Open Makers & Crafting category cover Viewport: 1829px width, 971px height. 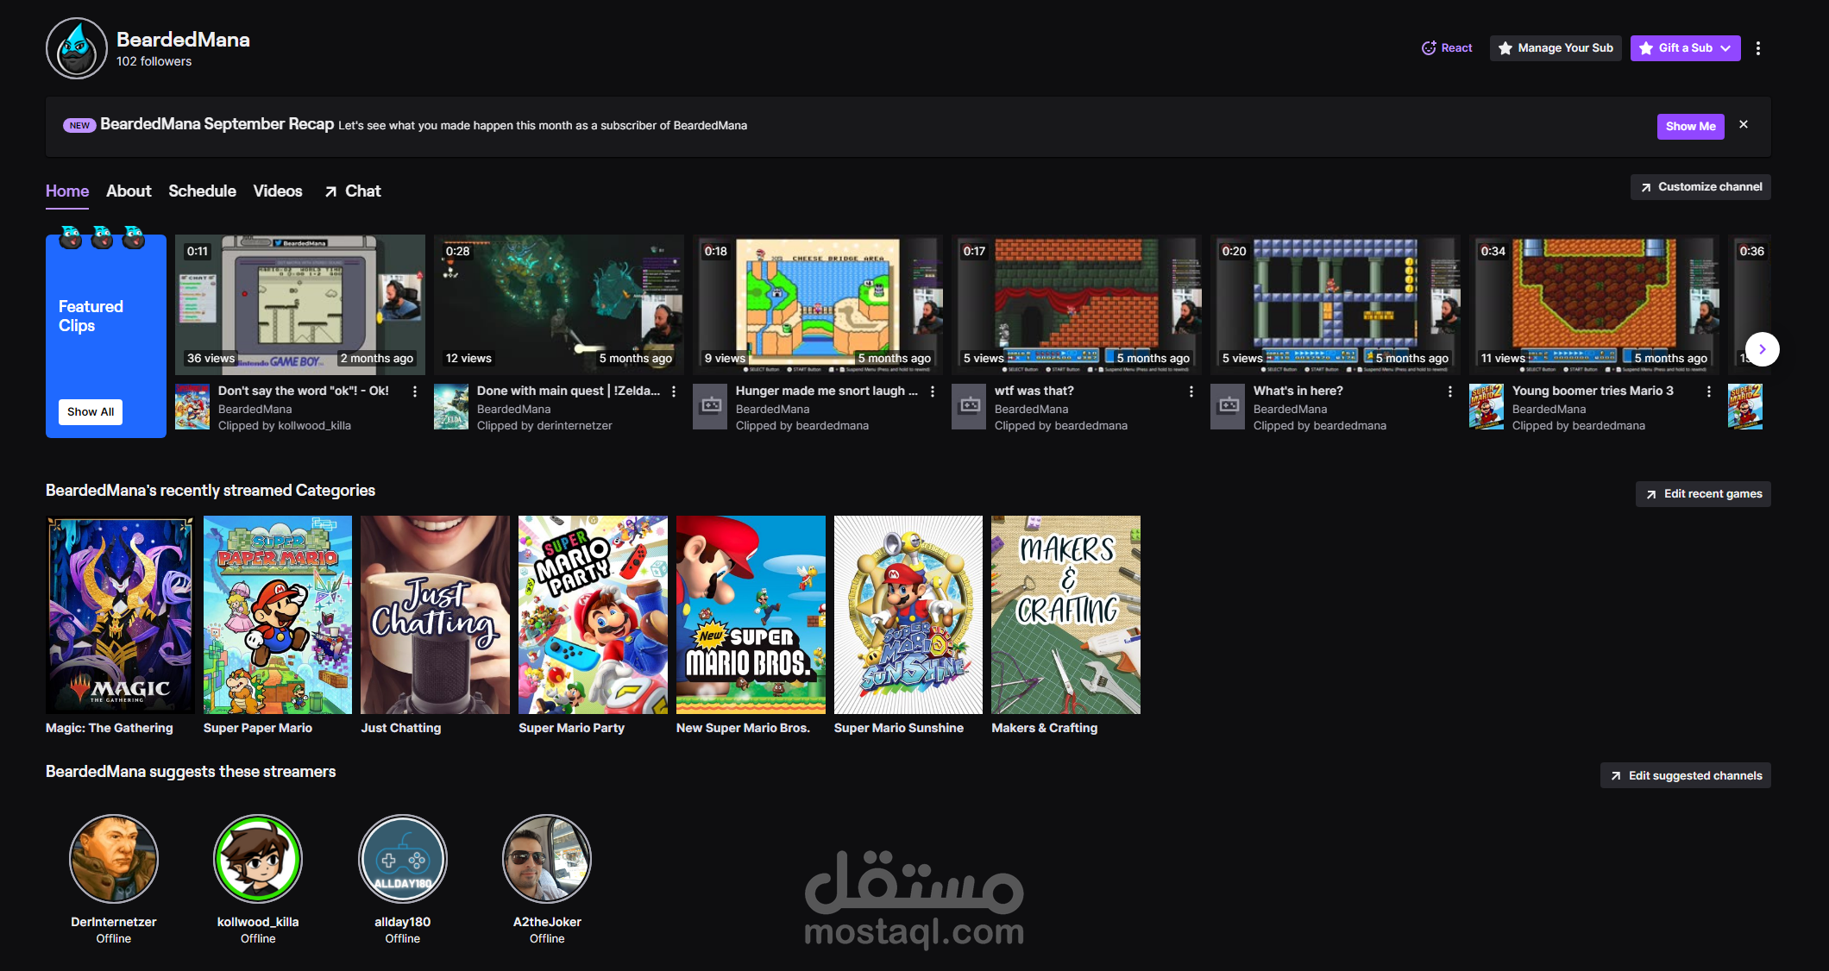(x=1066, y=615)
